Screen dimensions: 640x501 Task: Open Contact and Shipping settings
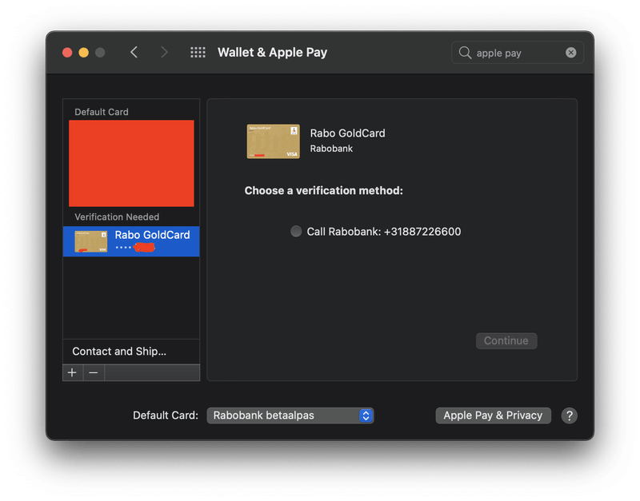click(131, 351)
